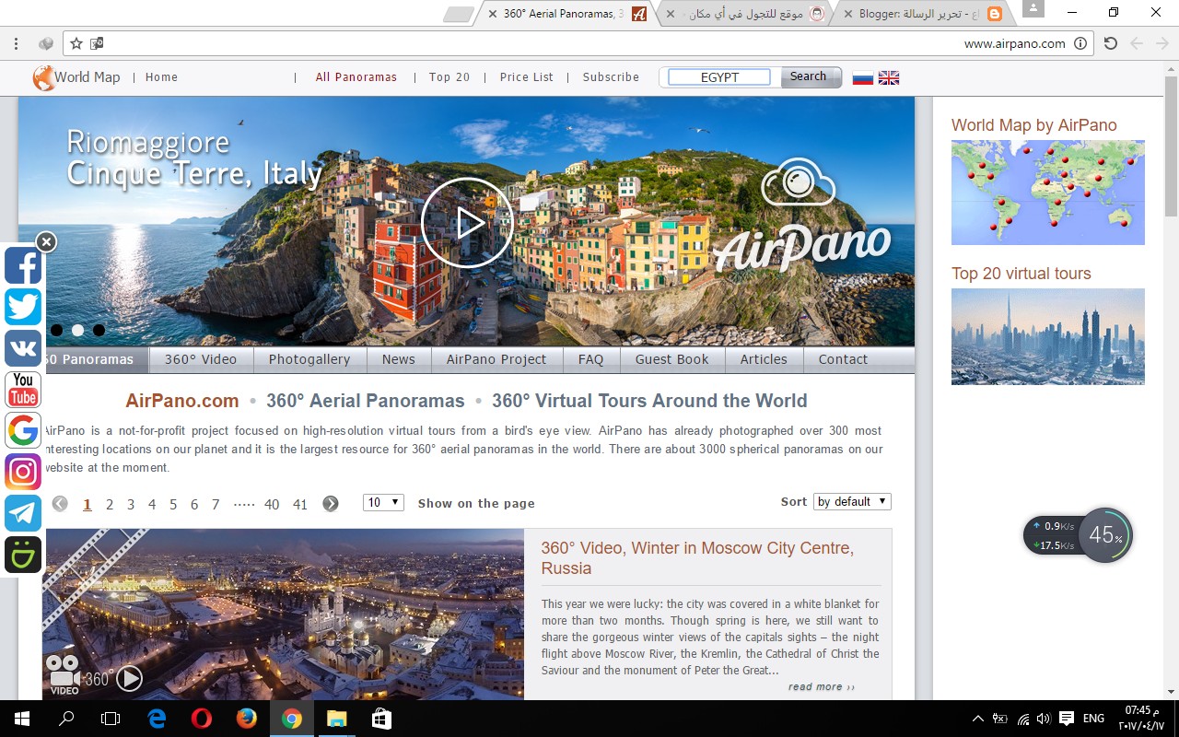Go to results page 41

[x=300, y=505]
